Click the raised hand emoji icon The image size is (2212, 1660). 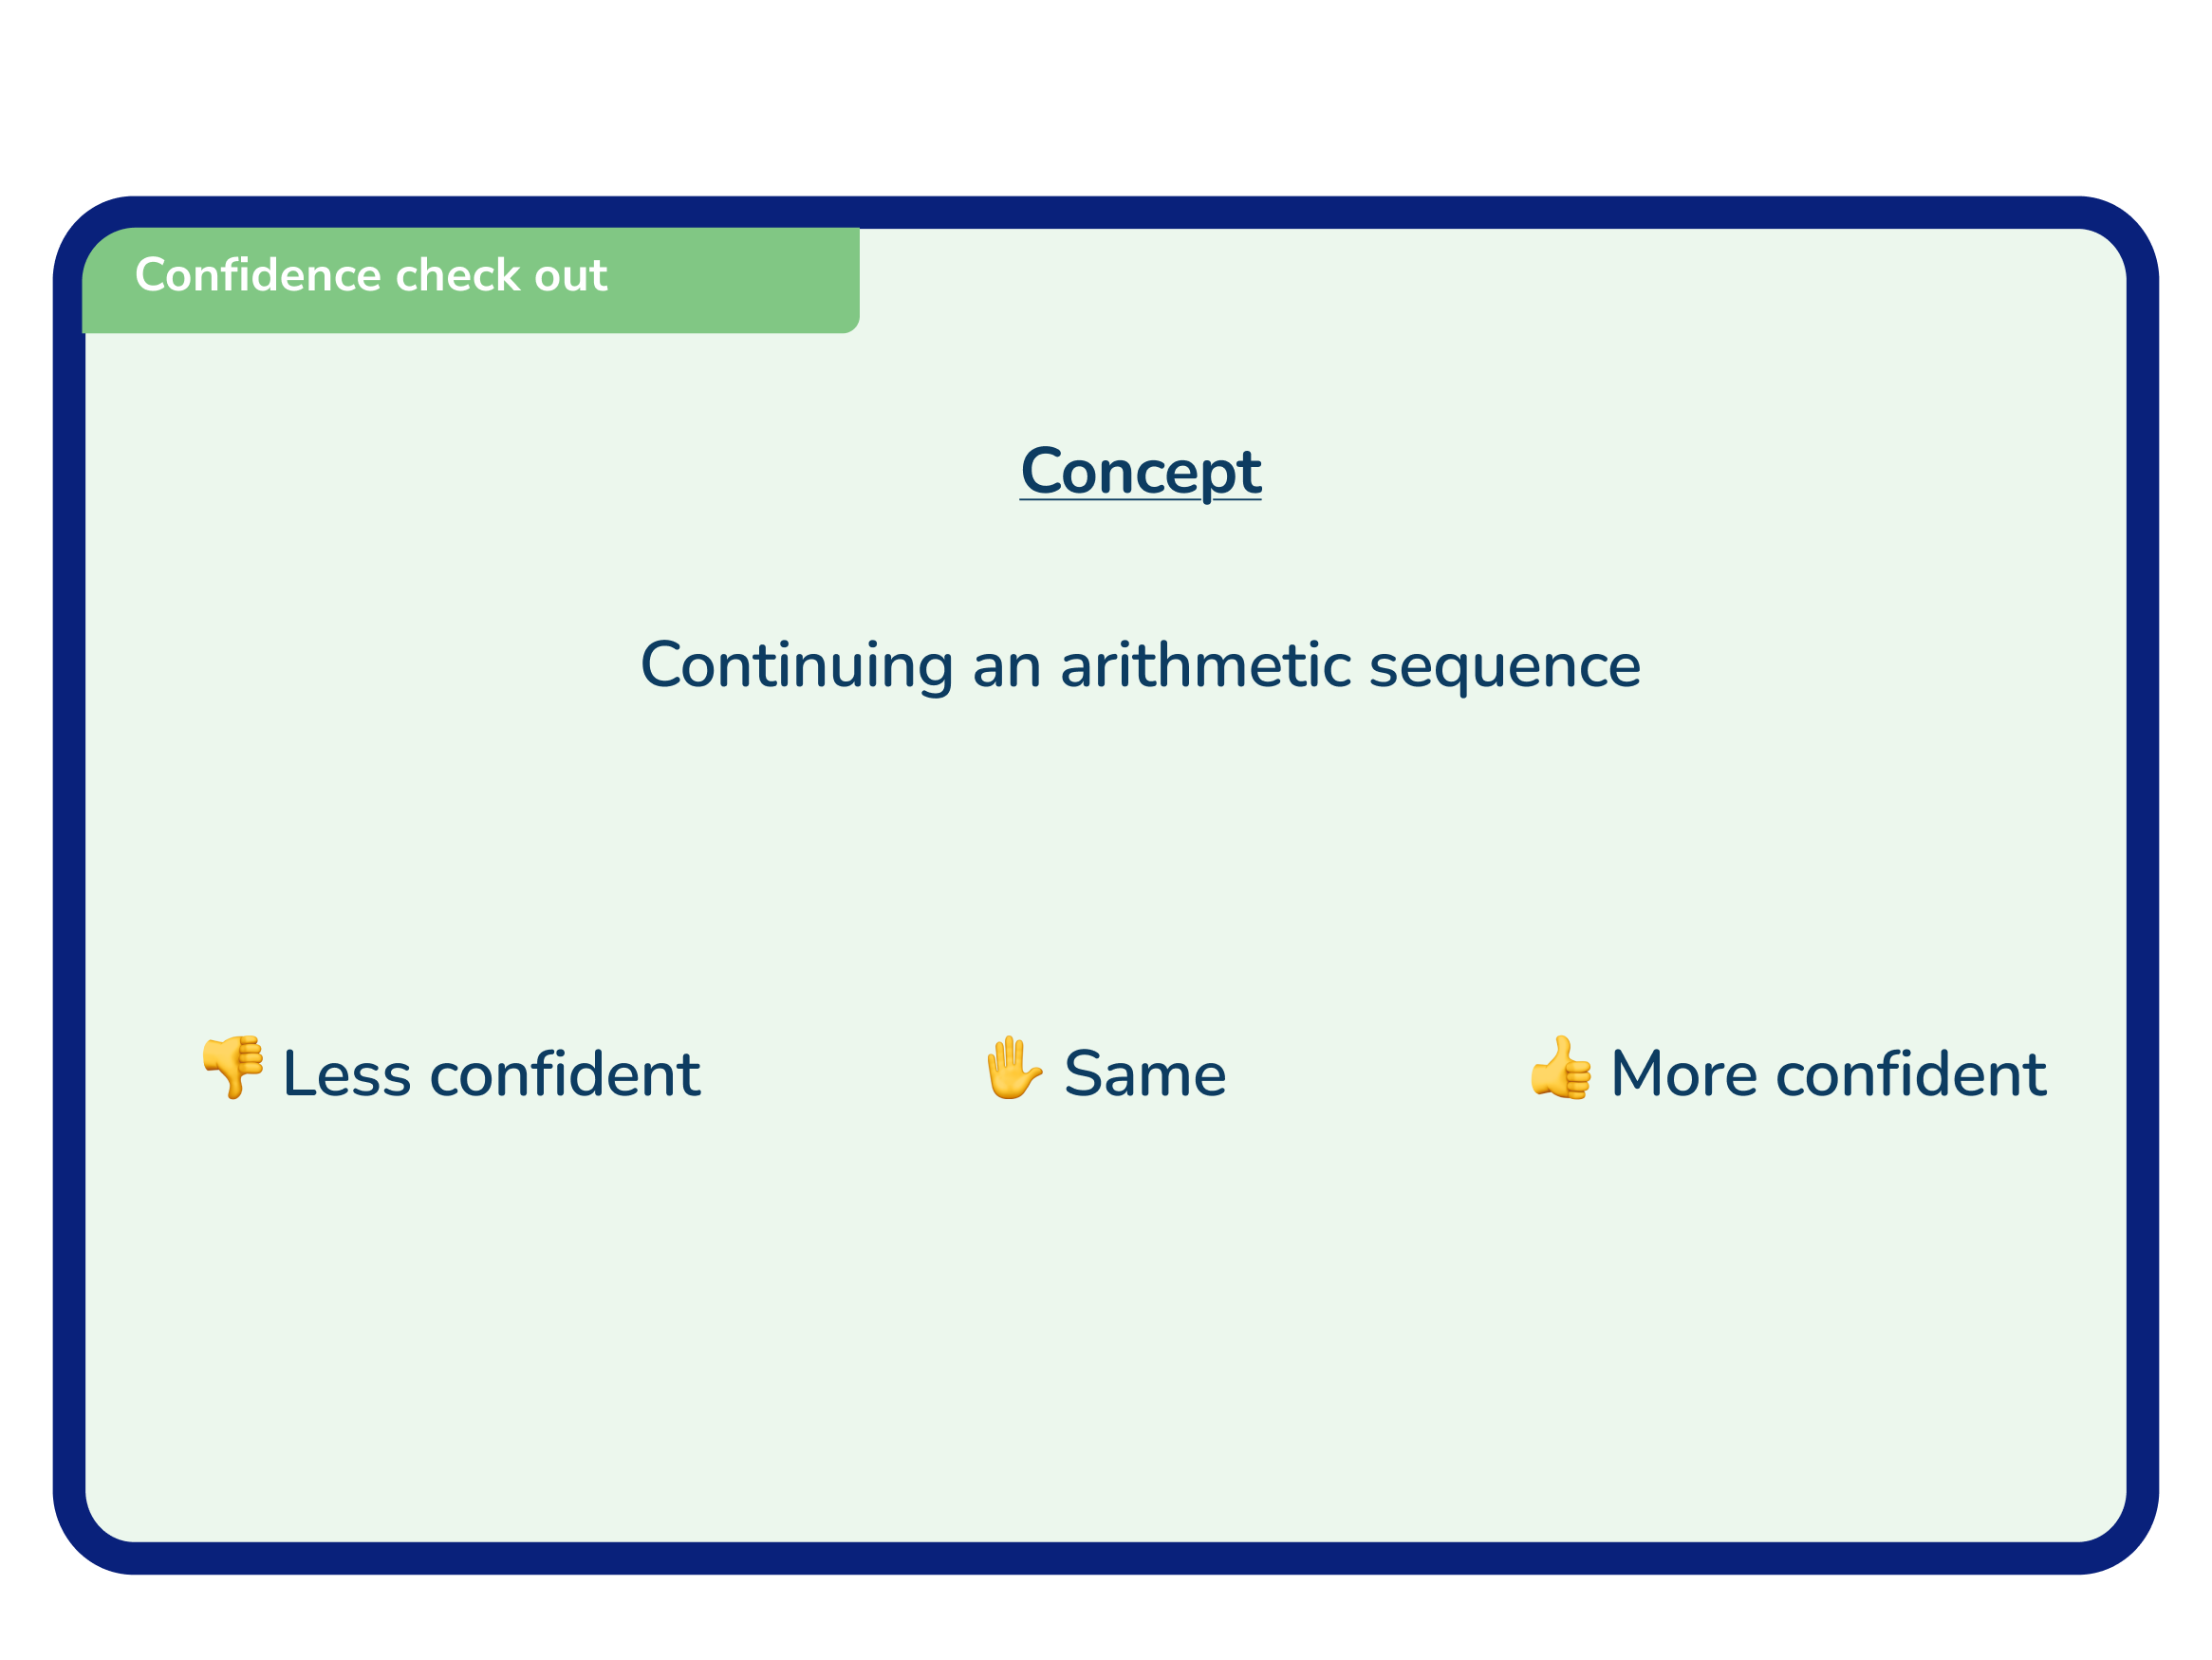tap(1012, 1067)
